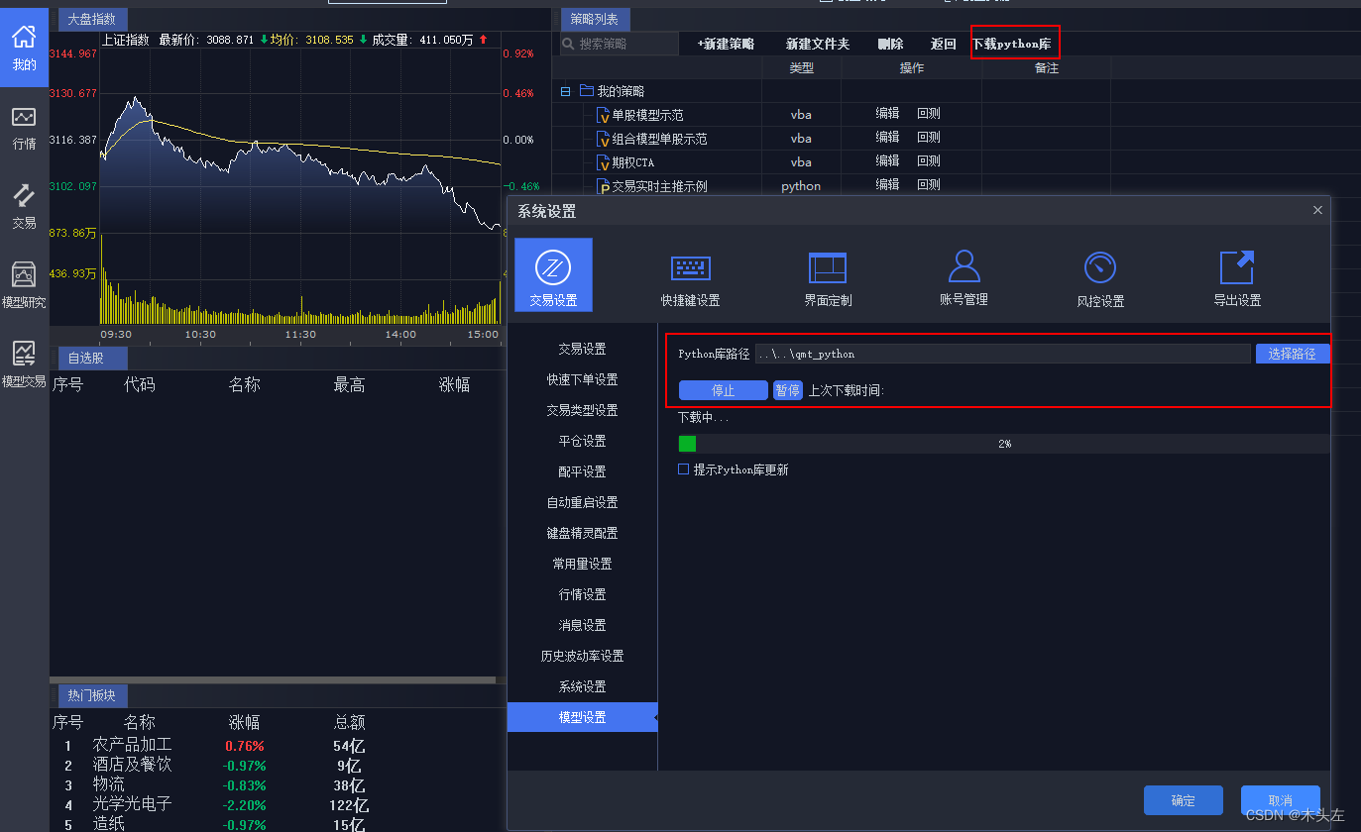Open the 导出设置 export settings icon
Image resolution: width=1361 pixels, height=832 pixels.
(1236, 274)
